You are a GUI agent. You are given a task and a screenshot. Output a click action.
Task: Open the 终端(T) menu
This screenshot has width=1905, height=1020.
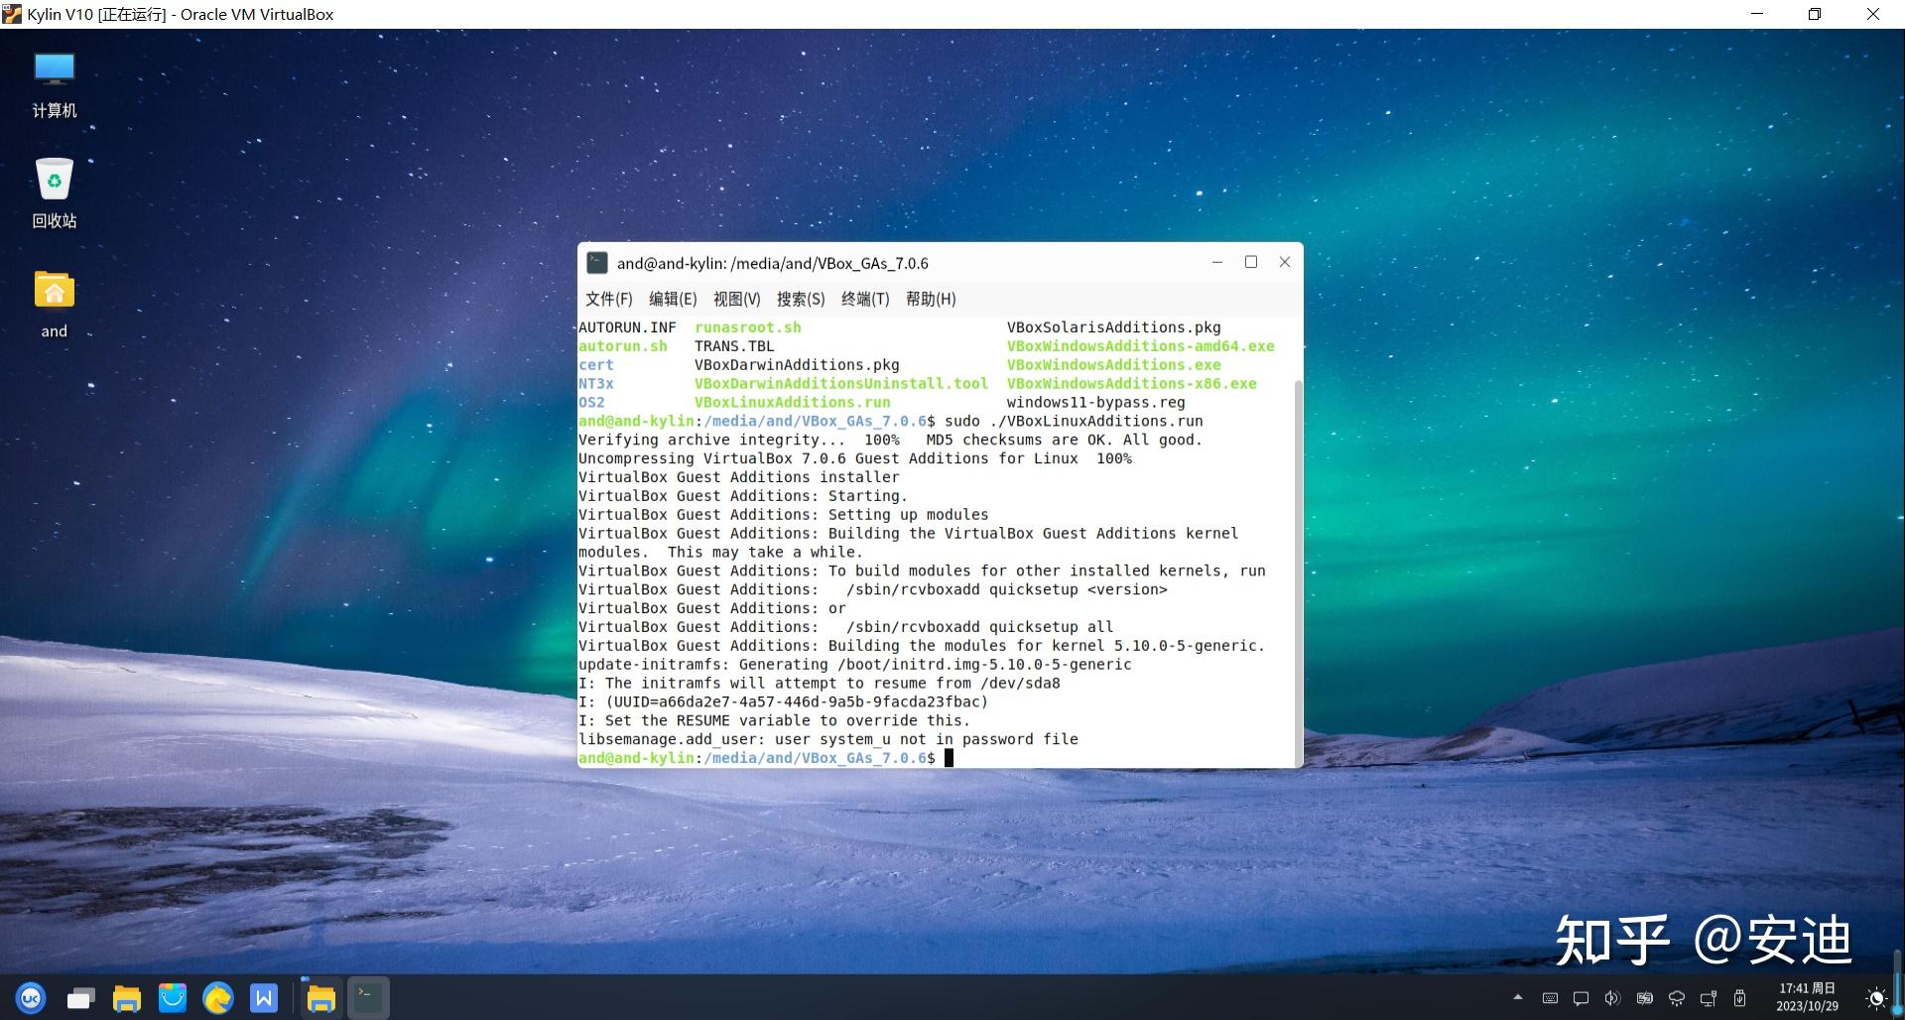[x=864, y=299]
